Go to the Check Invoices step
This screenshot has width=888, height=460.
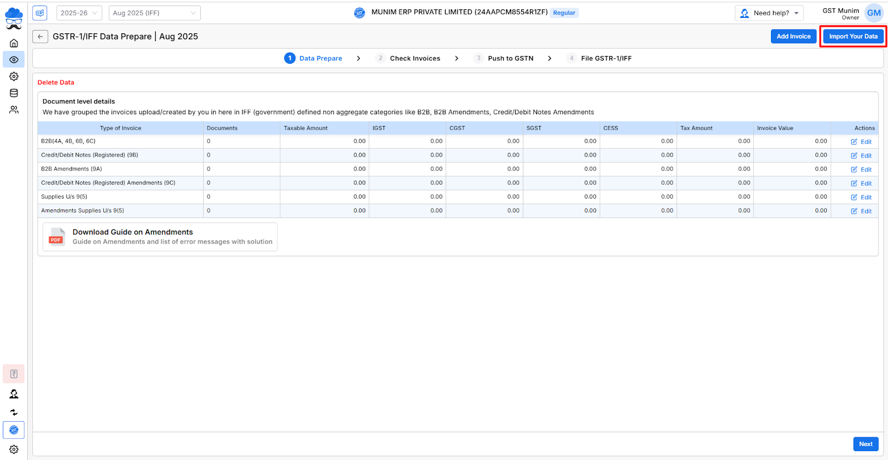(x=414, y=58)
